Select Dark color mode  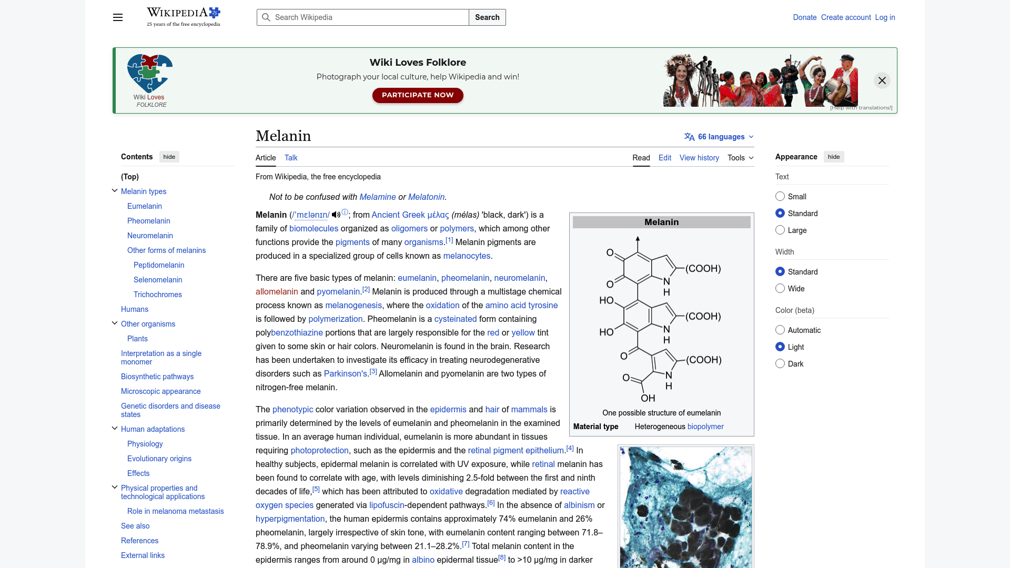click(x=780, y=363)
